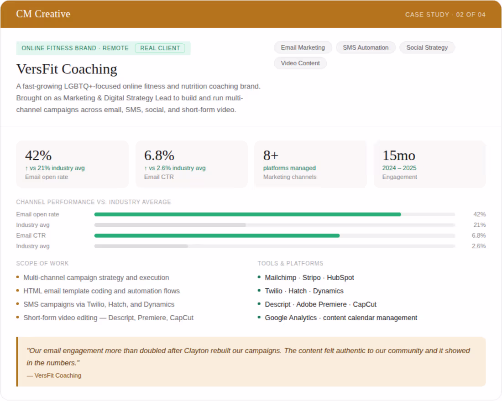Open the 8+ platforms managed stat card

pos(310,164)
